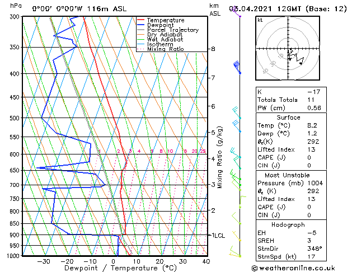Viewport: 352px width, 272px height.
Task: Click the LCL marker label
Action: click(220, 236)
